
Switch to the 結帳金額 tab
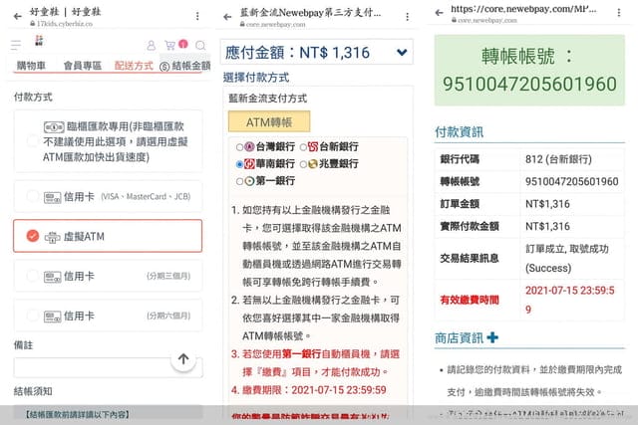click(185, 66)
